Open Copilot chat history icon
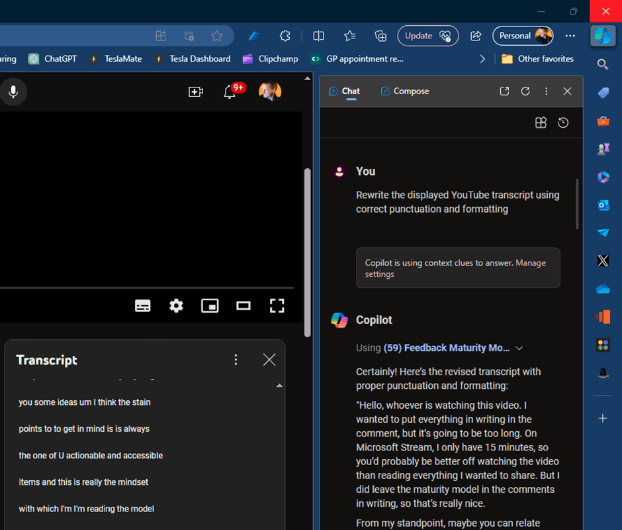Viewport: 622px width, 530px height. (563, 123)
